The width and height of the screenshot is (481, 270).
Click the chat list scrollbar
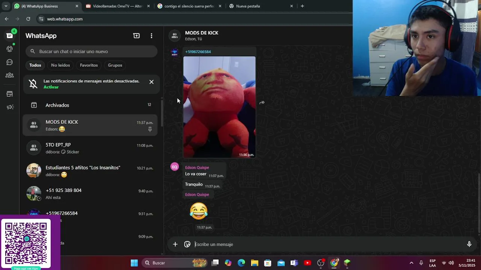[x=162, y=112]
